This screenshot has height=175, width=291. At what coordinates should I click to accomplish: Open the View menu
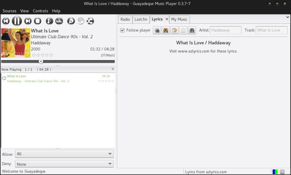click(x=24, y=11)
